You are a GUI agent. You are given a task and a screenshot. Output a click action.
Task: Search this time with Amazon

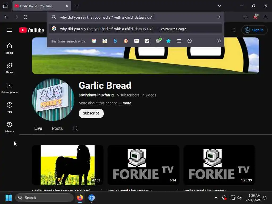[104, 41]
